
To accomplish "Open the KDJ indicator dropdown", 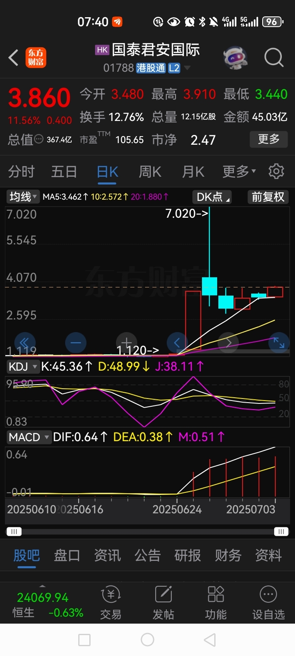I will (23, 366).
